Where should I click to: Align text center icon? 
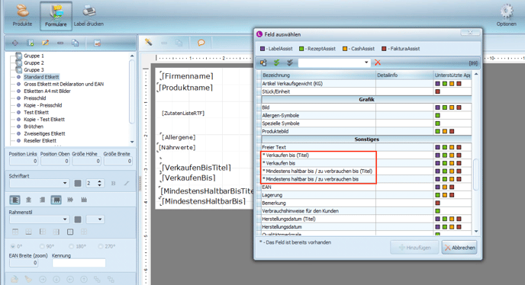(x=28, y=200)
